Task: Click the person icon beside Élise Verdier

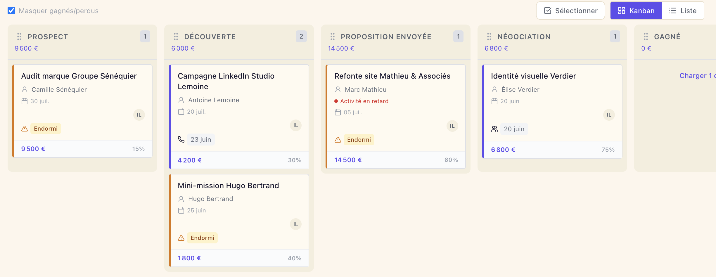Action: pyautogui.click(x=494, y=89)
